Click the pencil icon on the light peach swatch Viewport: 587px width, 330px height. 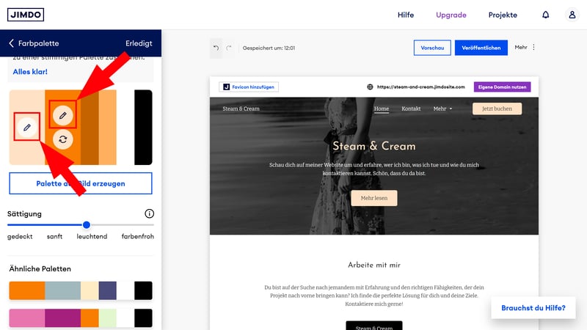point(27,128)
